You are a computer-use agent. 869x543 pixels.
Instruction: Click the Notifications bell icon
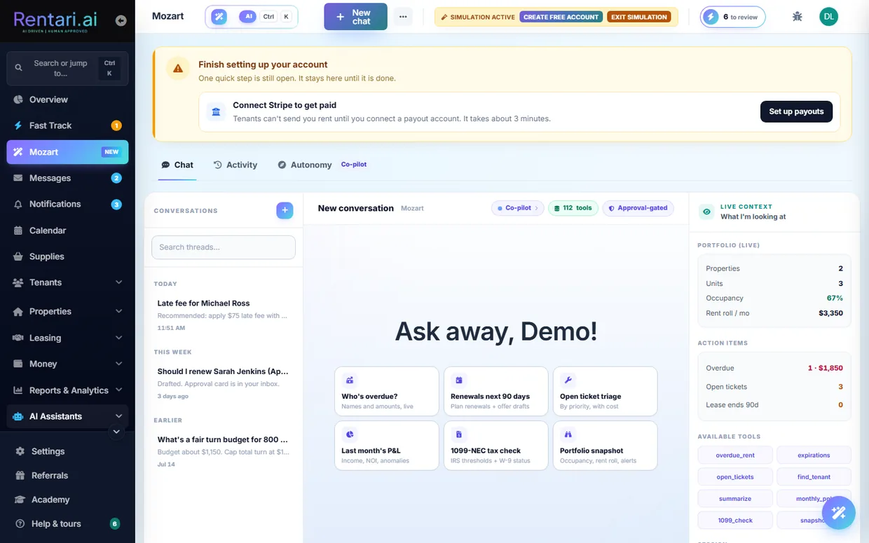[x=18, y=204]
